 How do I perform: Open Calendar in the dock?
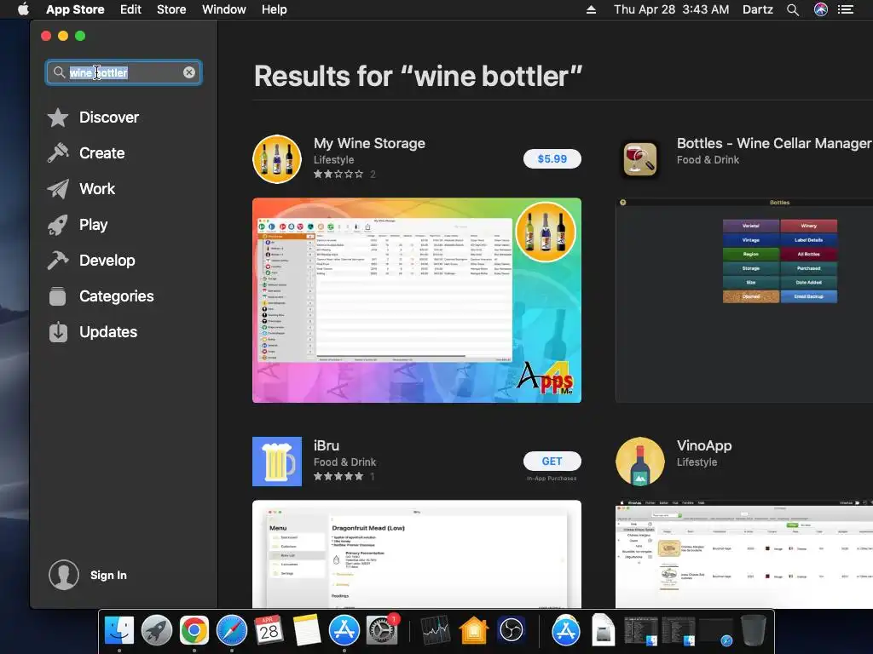tap(269, 631)
